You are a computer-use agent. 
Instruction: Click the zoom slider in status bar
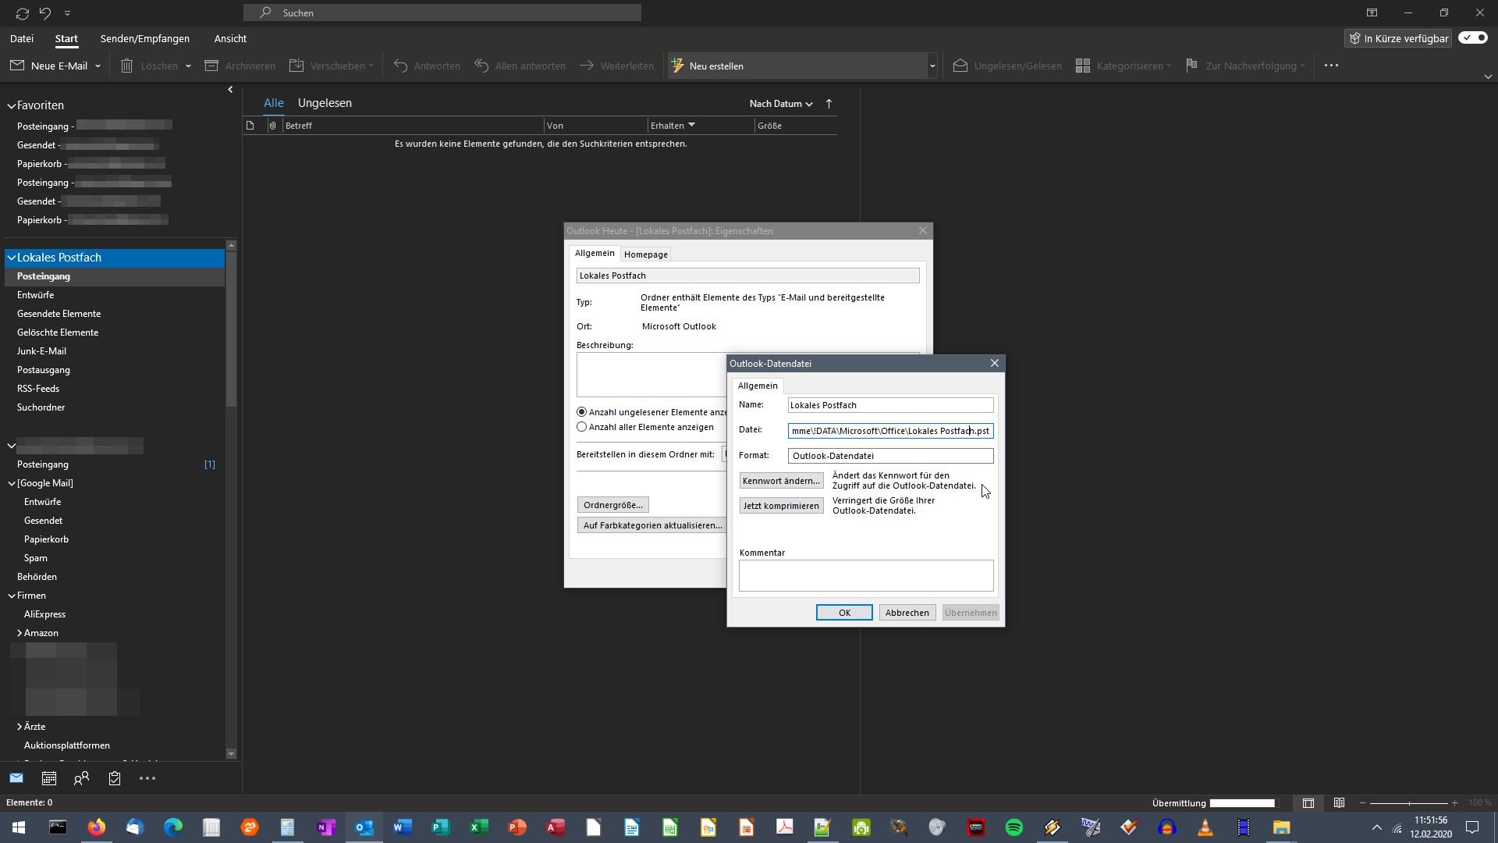(x=1409, y=803)
